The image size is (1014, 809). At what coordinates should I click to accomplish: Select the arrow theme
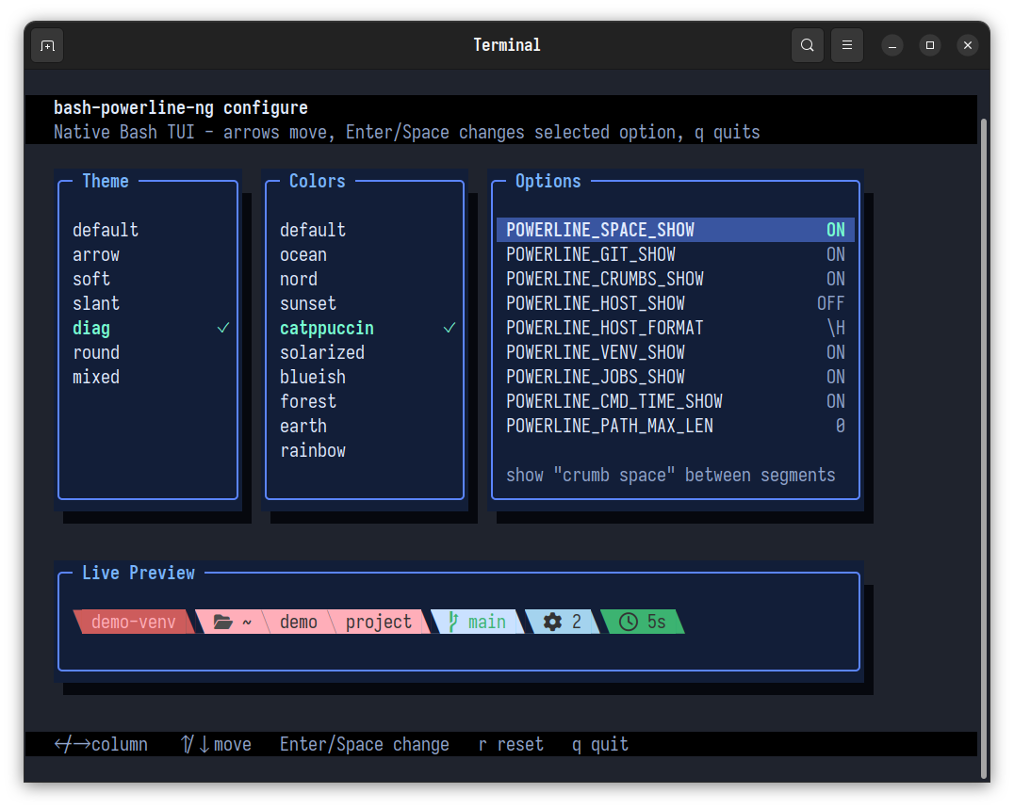96,254
